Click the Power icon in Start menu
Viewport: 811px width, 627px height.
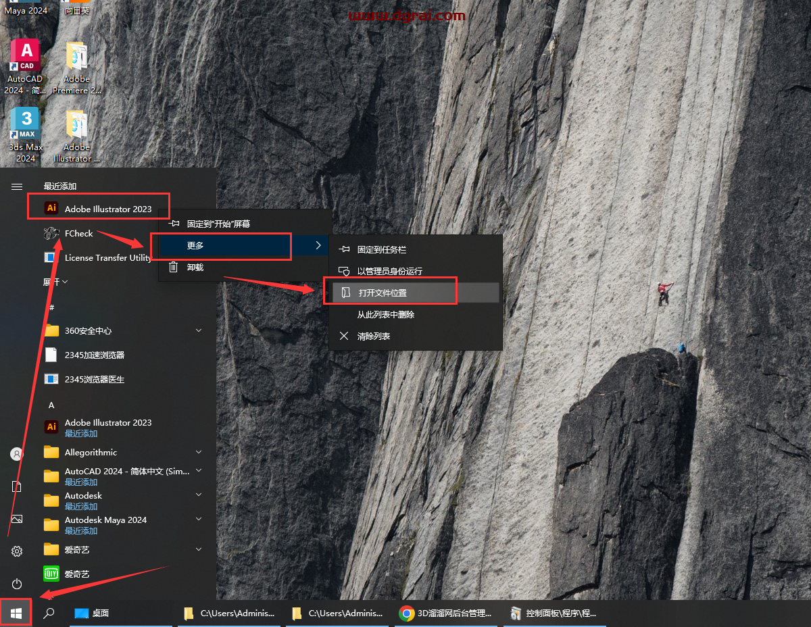[x=17, y=583]
